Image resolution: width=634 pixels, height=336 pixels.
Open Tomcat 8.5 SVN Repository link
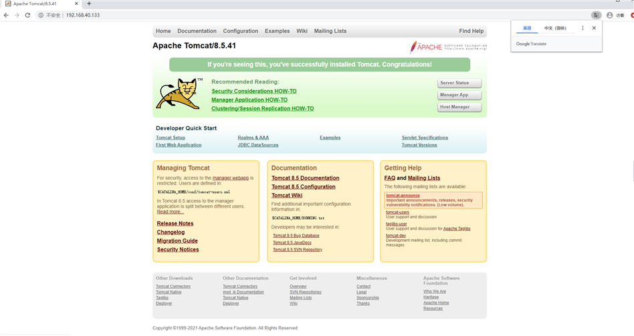point(298,250)
